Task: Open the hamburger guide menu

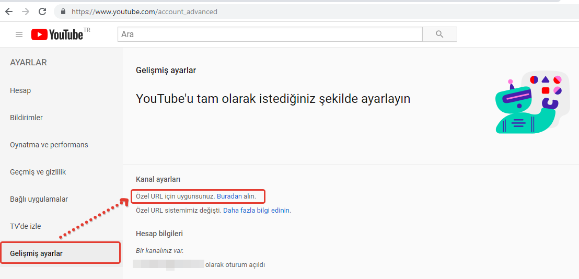Action: (x=19, y=34)
